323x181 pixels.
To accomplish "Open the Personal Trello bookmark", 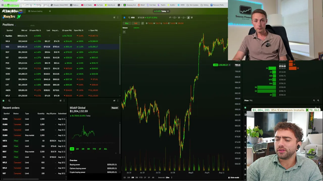I will pos(217,5).
